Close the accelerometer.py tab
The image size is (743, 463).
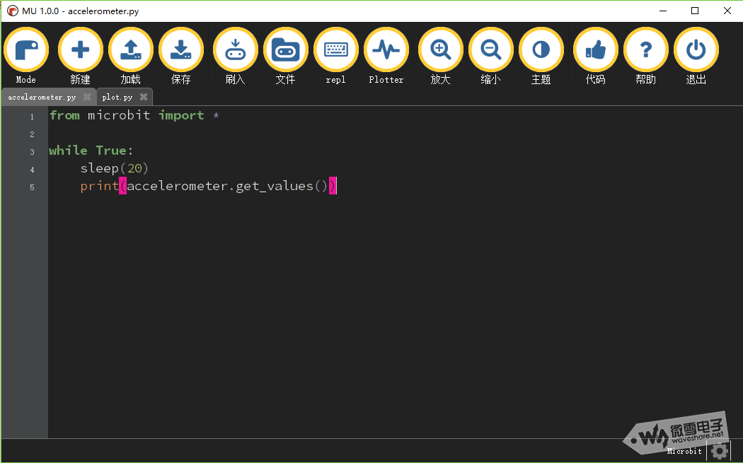87,97
